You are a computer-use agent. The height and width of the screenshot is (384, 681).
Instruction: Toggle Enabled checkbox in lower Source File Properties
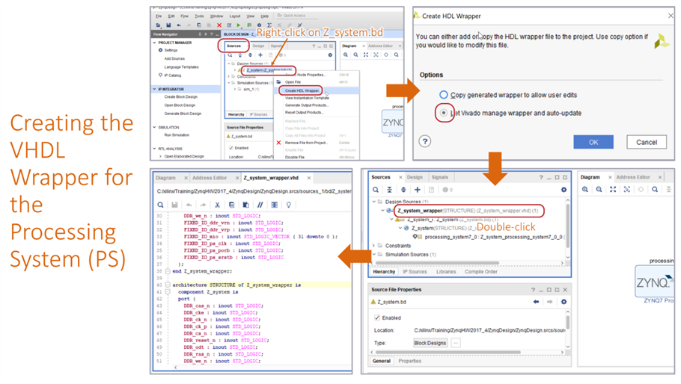(377, 318)
